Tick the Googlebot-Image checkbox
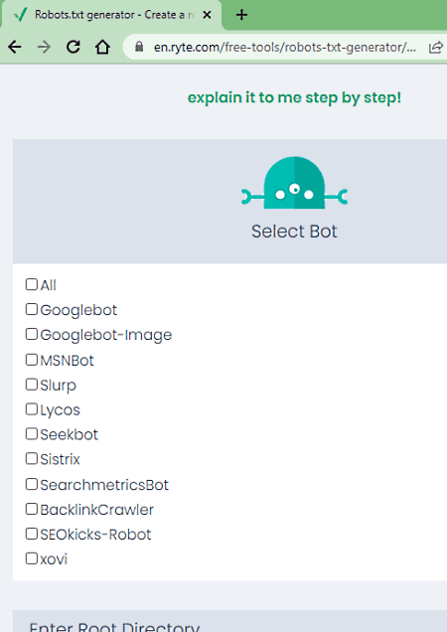 tap(32, 334)
